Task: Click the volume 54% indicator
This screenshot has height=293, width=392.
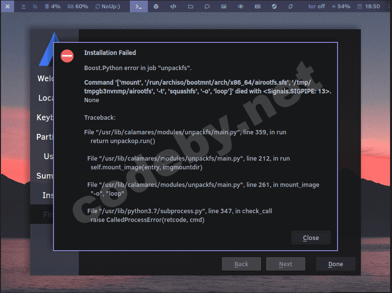Action: tap(341, 6)
